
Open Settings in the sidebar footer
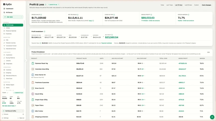click(5, 118)
